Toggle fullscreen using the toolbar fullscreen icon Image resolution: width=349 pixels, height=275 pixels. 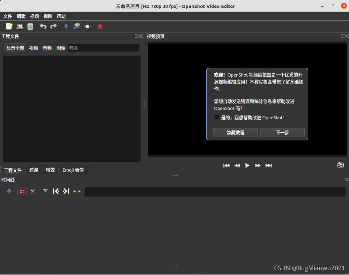[x=87, y=26]
